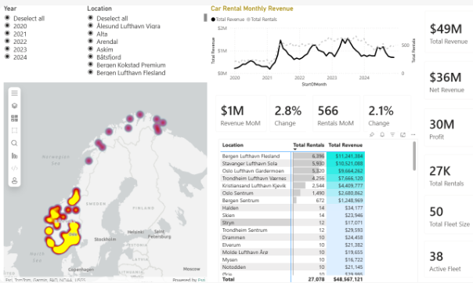The width and height of the screenshot is (473, 283).
Task: Open the ArcGIS account sign-in icon
Action: [x=14, y=180]
